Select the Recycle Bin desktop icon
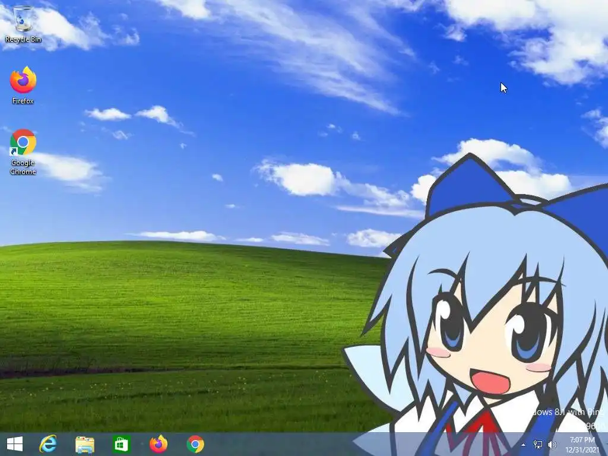 (x=23, y=24)
